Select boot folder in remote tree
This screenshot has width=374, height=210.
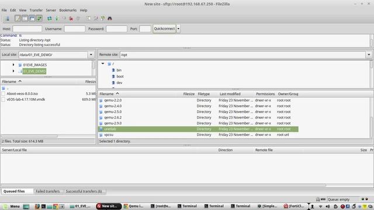click(x=120, y=76)
